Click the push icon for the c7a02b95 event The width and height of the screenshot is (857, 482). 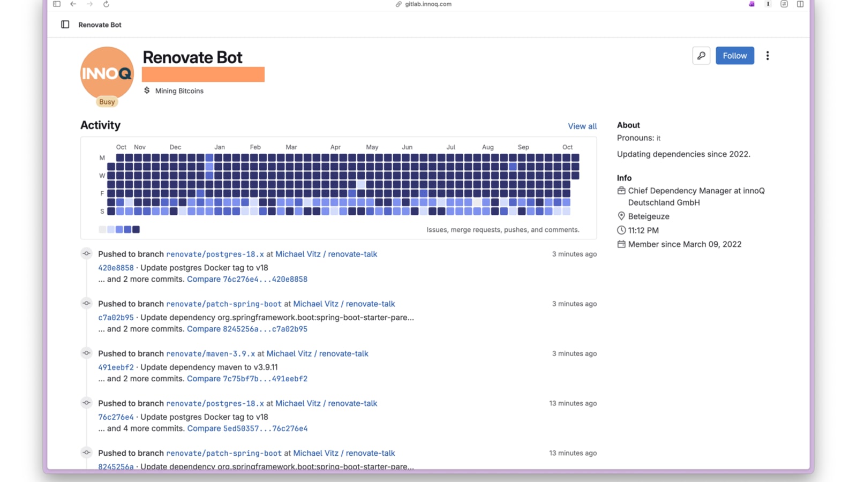click(x=87, y=303)
